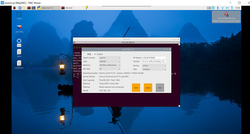The width and height of the screenshot is (250, 134).
Task: Open the file manager folder icon
Action: coord(24,8)
